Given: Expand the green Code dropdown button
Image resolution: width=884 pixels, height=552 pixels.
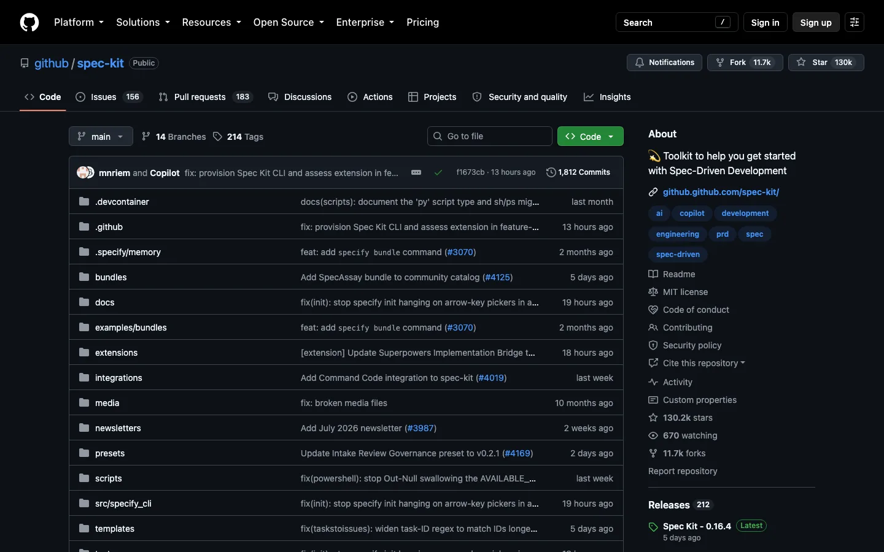Looking at the screenshot, I should pyautogui.click(x=591, y=136).
